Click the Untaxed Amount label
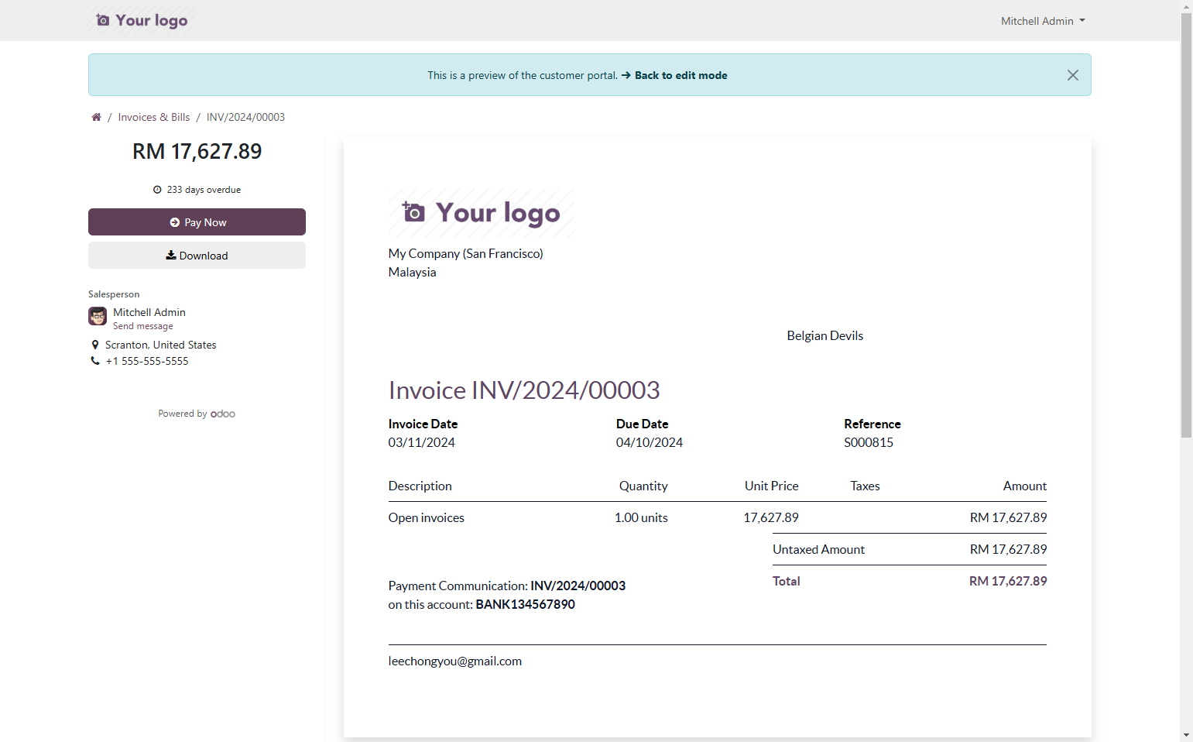 818,549
